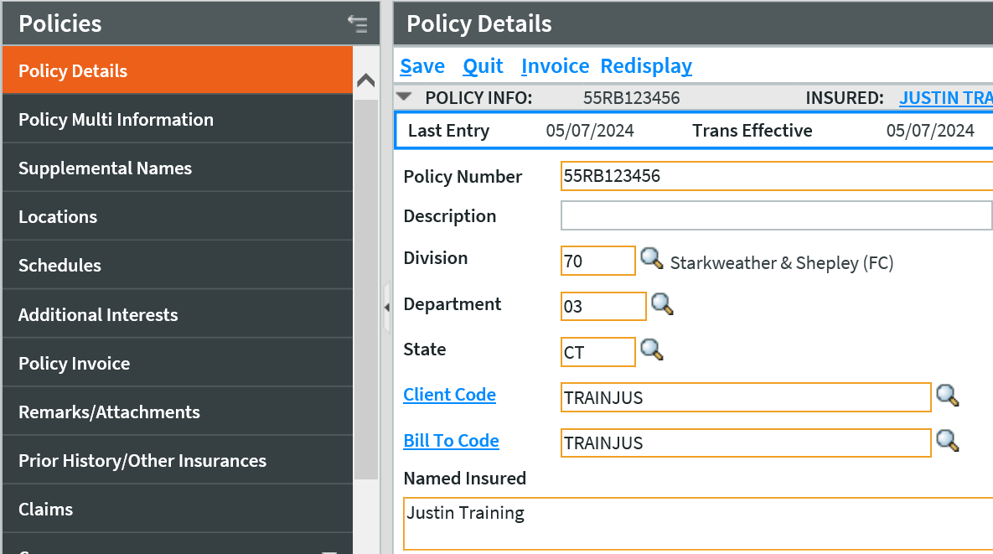The width and height of the screenshot is (993, 554).
Task: Open Client Code lookup magnifier
Action: (x=948, y=395)
